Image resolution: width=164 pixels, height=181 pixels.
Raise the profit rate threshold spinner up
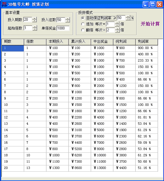[128, 17]
